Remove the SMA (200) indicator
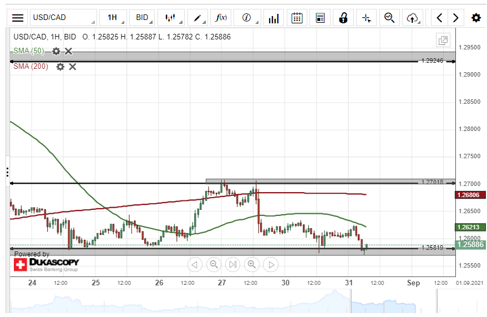This screenshot has height=317, width=487. point(72,67)
